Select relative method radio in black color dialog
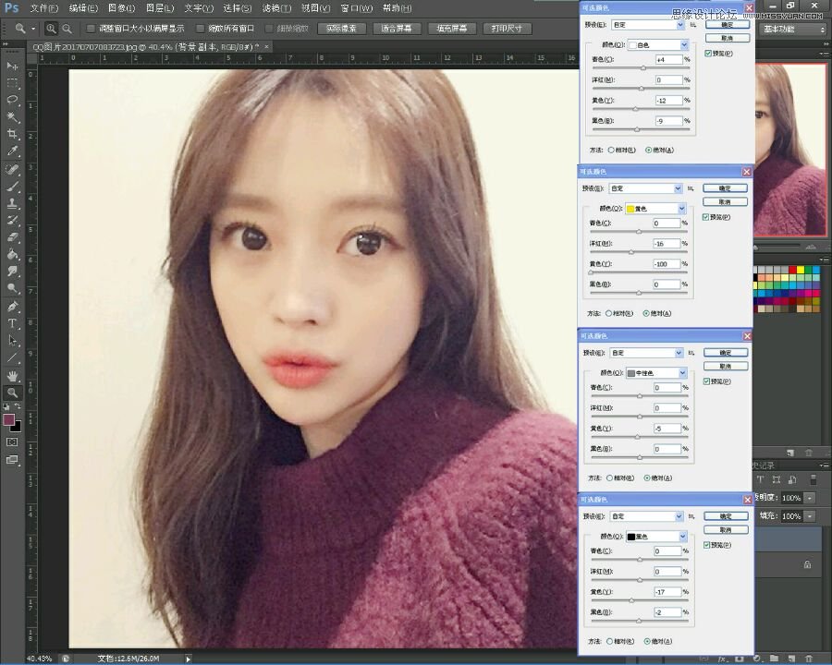 coord(610,641)
